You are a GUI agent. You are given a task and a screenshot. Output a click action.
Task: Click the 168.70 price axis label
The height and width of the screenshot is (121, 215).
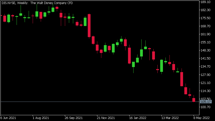click(x=205, y=26)
